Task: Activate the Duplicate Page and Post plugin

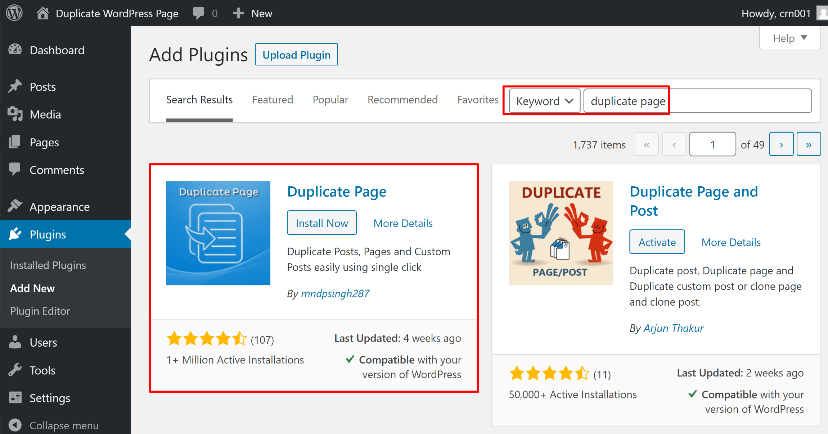Action: pyautogui.click(x=657, y=242)
